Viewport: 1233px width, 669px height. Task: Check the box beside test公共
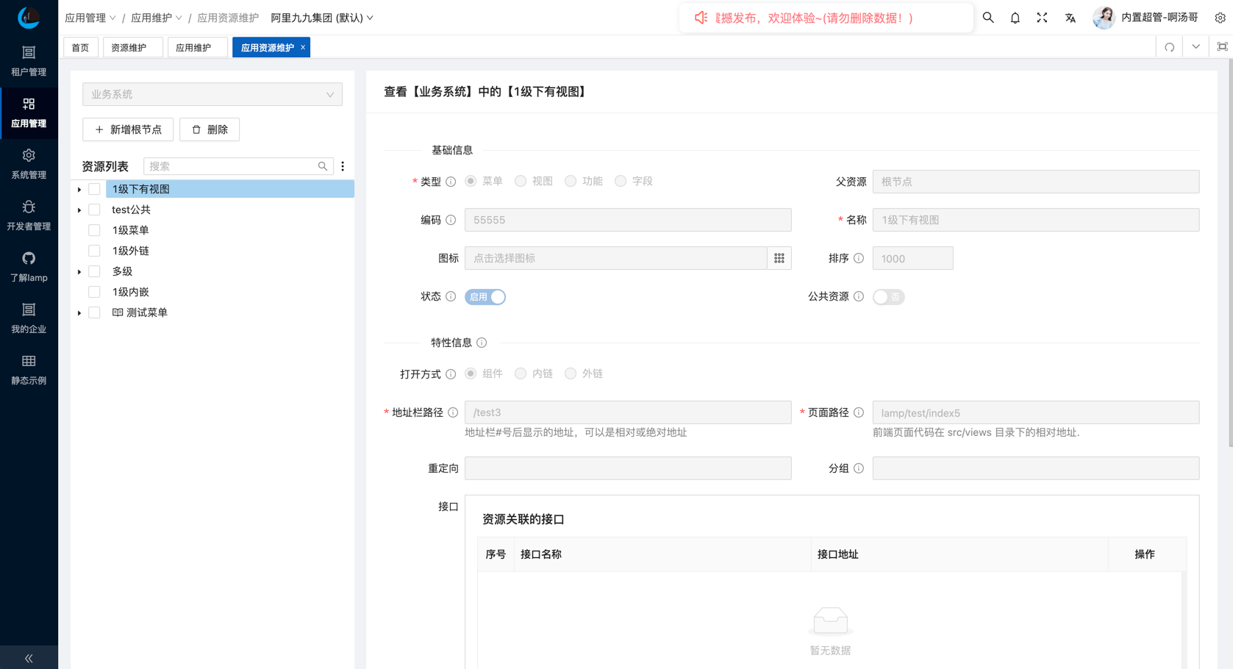(x=94, y=210)
